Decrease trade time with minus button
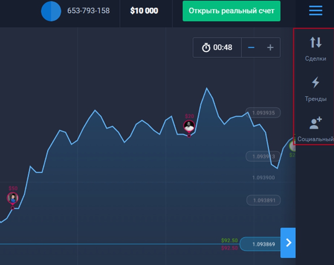The height and width of the screenshot is (265, 334). click(x=251, y=48)
